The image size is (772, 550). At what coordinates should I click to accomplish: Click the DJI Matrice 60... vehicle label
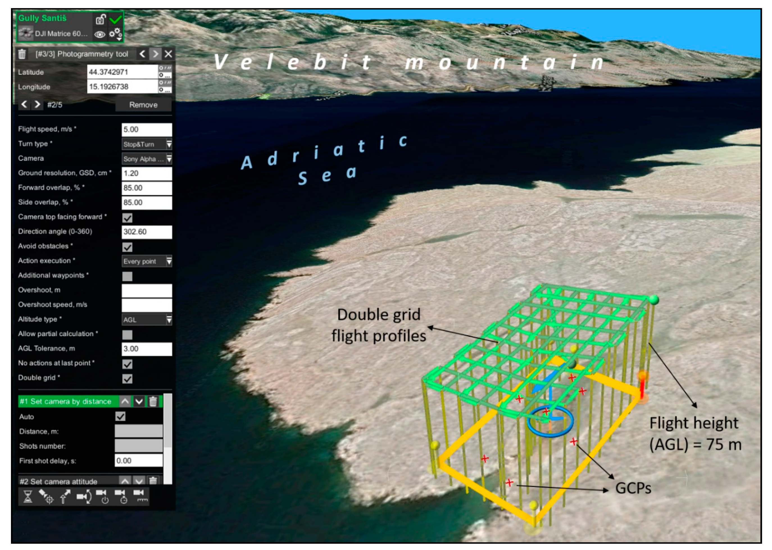click(x=61, y=33)
